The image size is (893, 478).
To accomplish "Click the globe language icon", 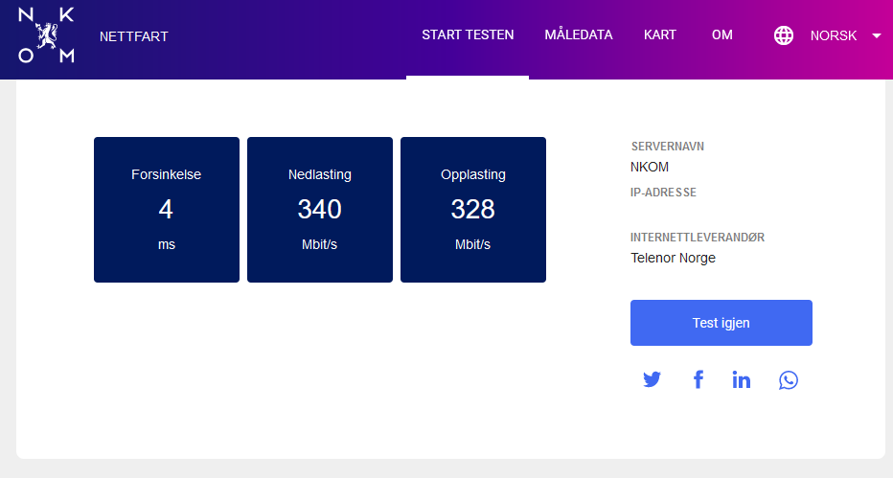I will (x=784, y=35).
